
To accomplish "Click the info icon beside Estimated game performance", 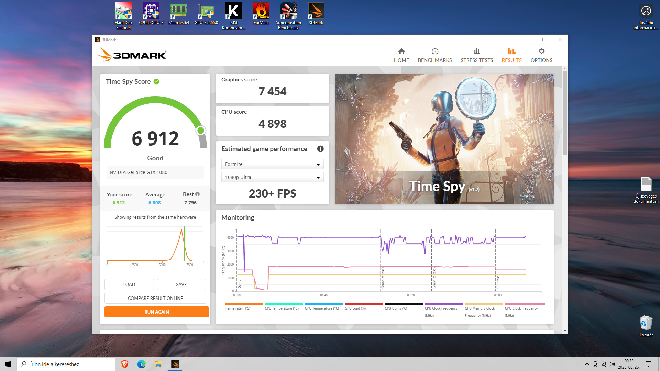I will tap(320, 149).
